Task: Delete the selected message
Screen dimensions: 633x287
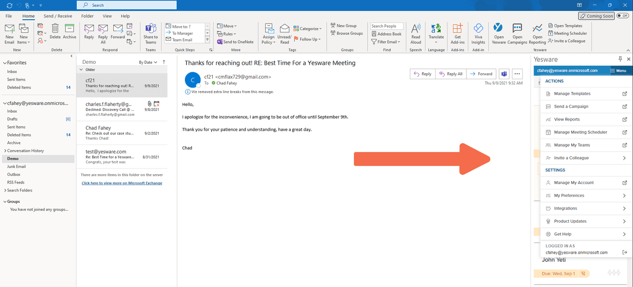Action: coord(55,32)
